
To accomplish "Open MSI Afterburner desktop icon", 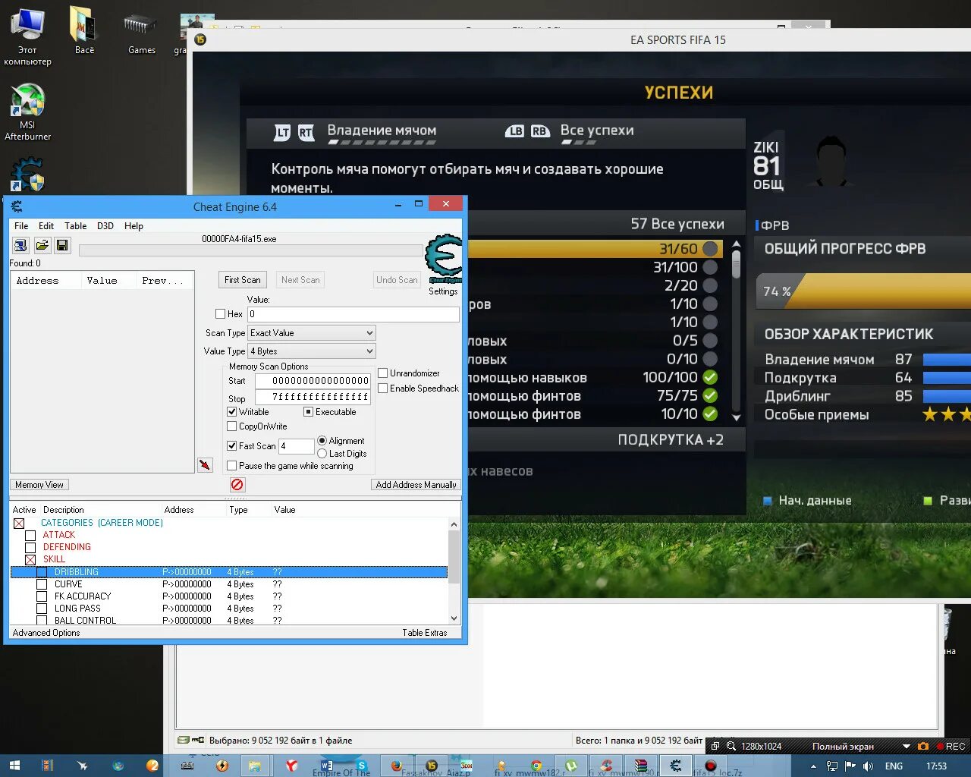I will click(x=27, y=112).
